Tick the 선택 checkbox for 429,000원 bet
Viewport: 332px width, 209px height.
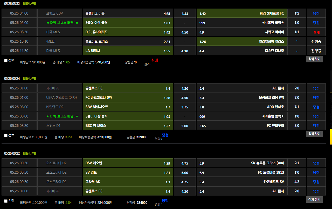click(x=6, y=136)
